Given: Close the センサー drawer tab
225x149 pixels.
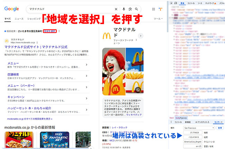Looking at the screenshot, I should (x=222, y=122).
